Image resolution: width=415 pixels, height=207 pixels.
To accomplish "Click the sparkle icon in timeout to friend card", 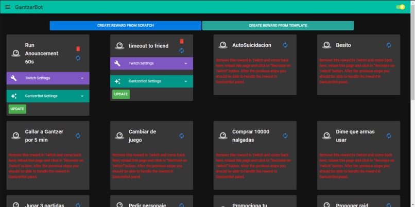I will (117, 81).
